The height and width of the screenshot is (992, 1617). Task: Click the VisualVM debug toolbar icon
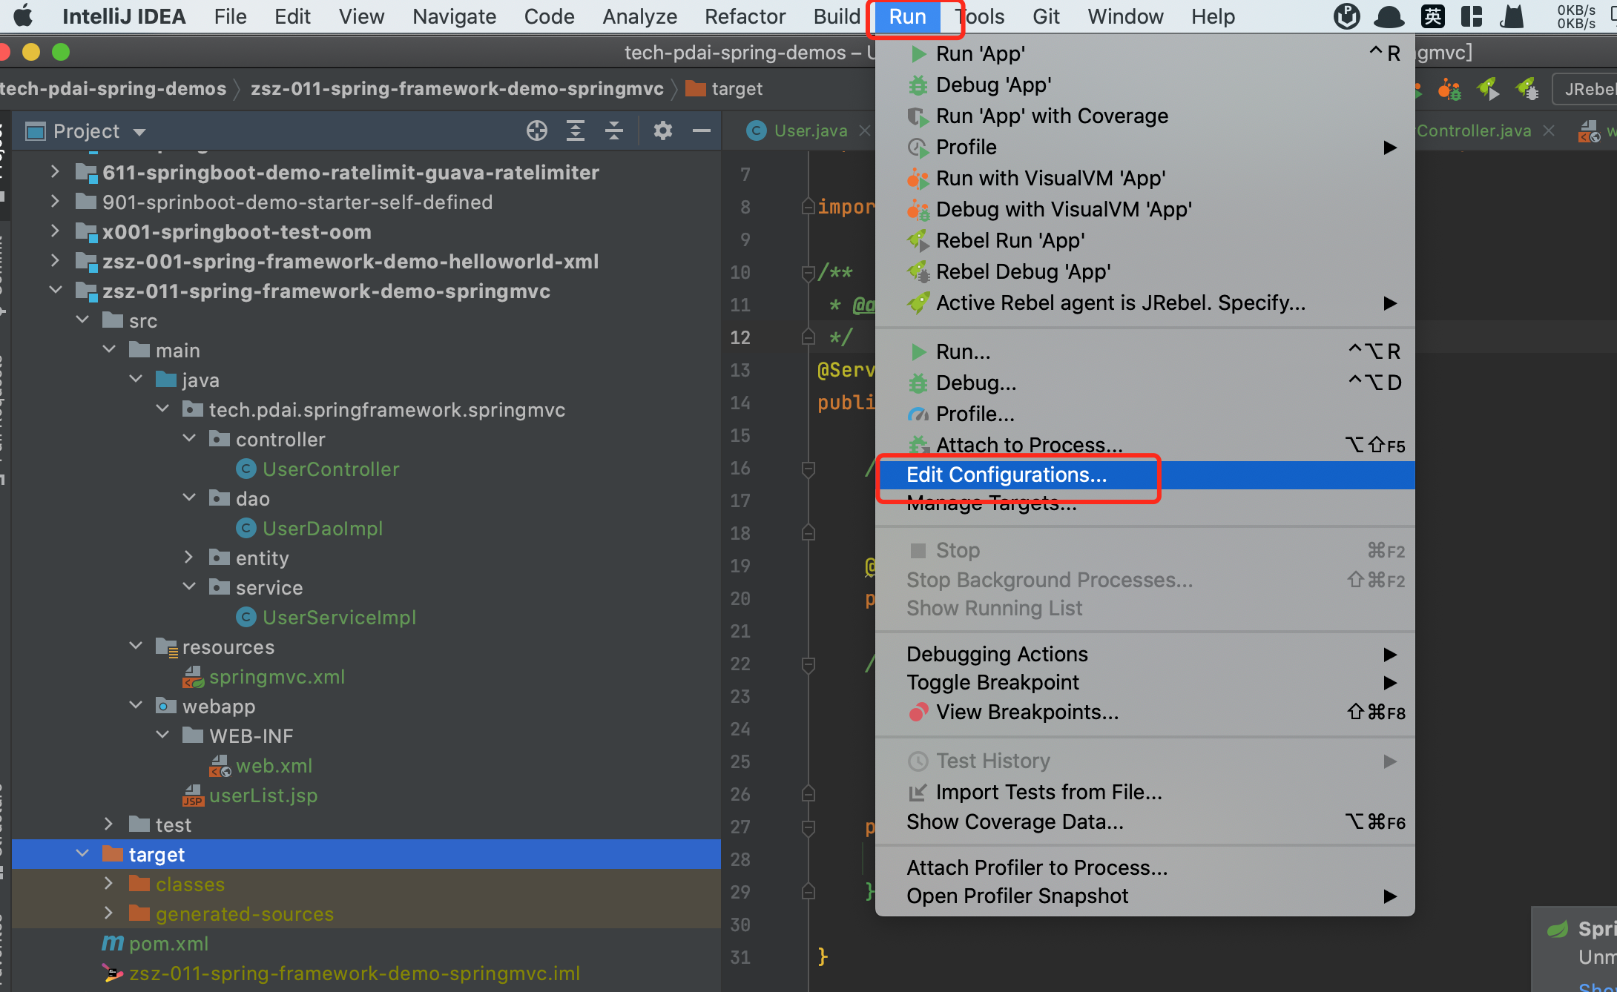point(1449,90)
